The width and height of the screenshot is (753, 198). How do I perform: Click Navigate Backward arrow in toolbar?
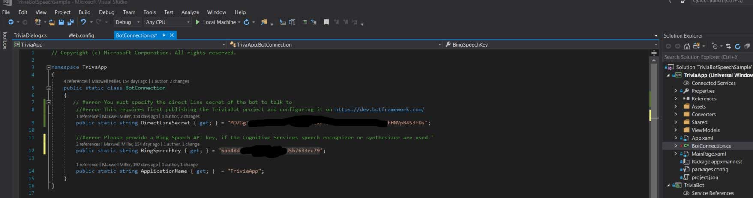pyautogui.click(x=11, y=22)
